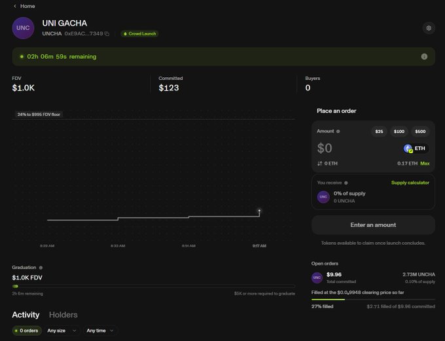Click the graduation progress bar
Screen dimensions: 445x341
point(153,286)
